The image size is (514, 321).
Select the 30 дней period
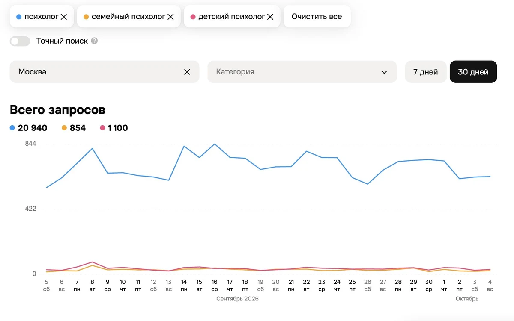473,72
